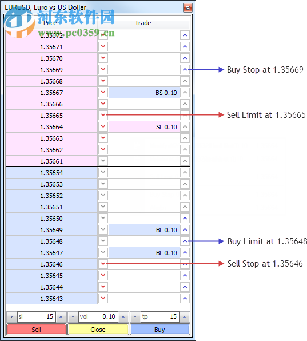Screen dimensions: 307x341
Task: Click the blue buy arrow in row 1.35649
Action: tap(185, 229)
